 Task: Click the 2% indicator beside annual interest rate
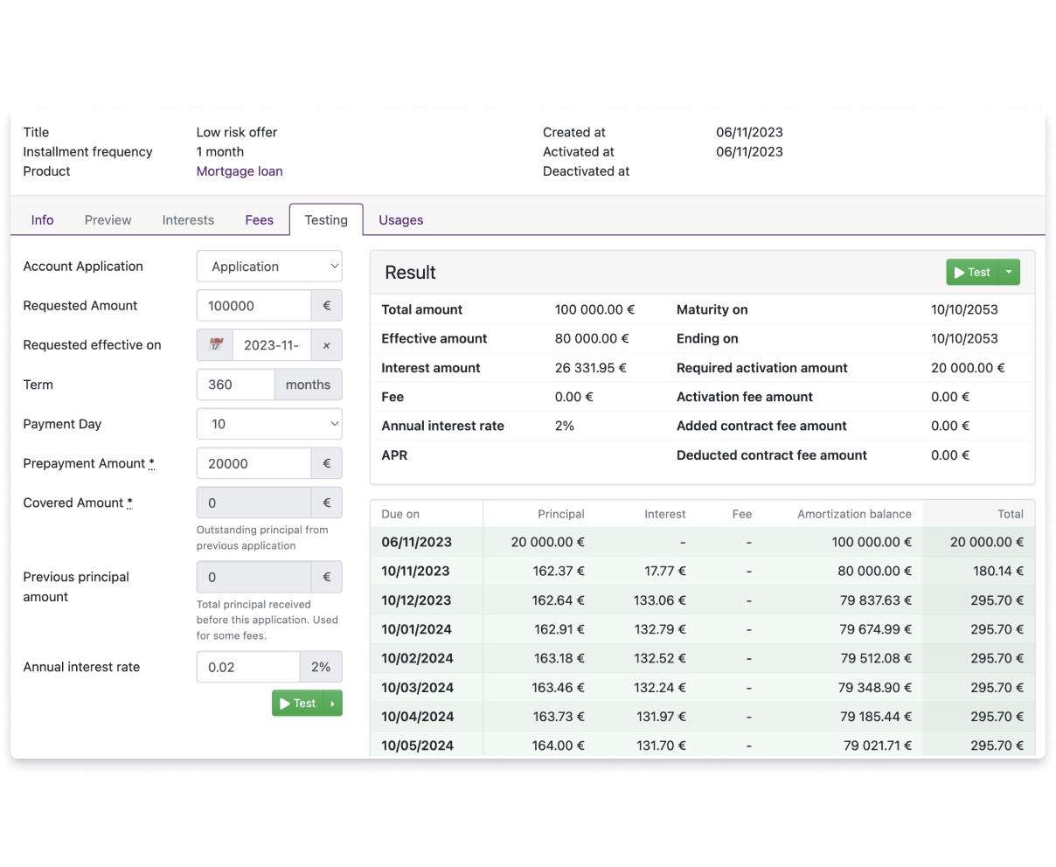click(x=321, y=667)
